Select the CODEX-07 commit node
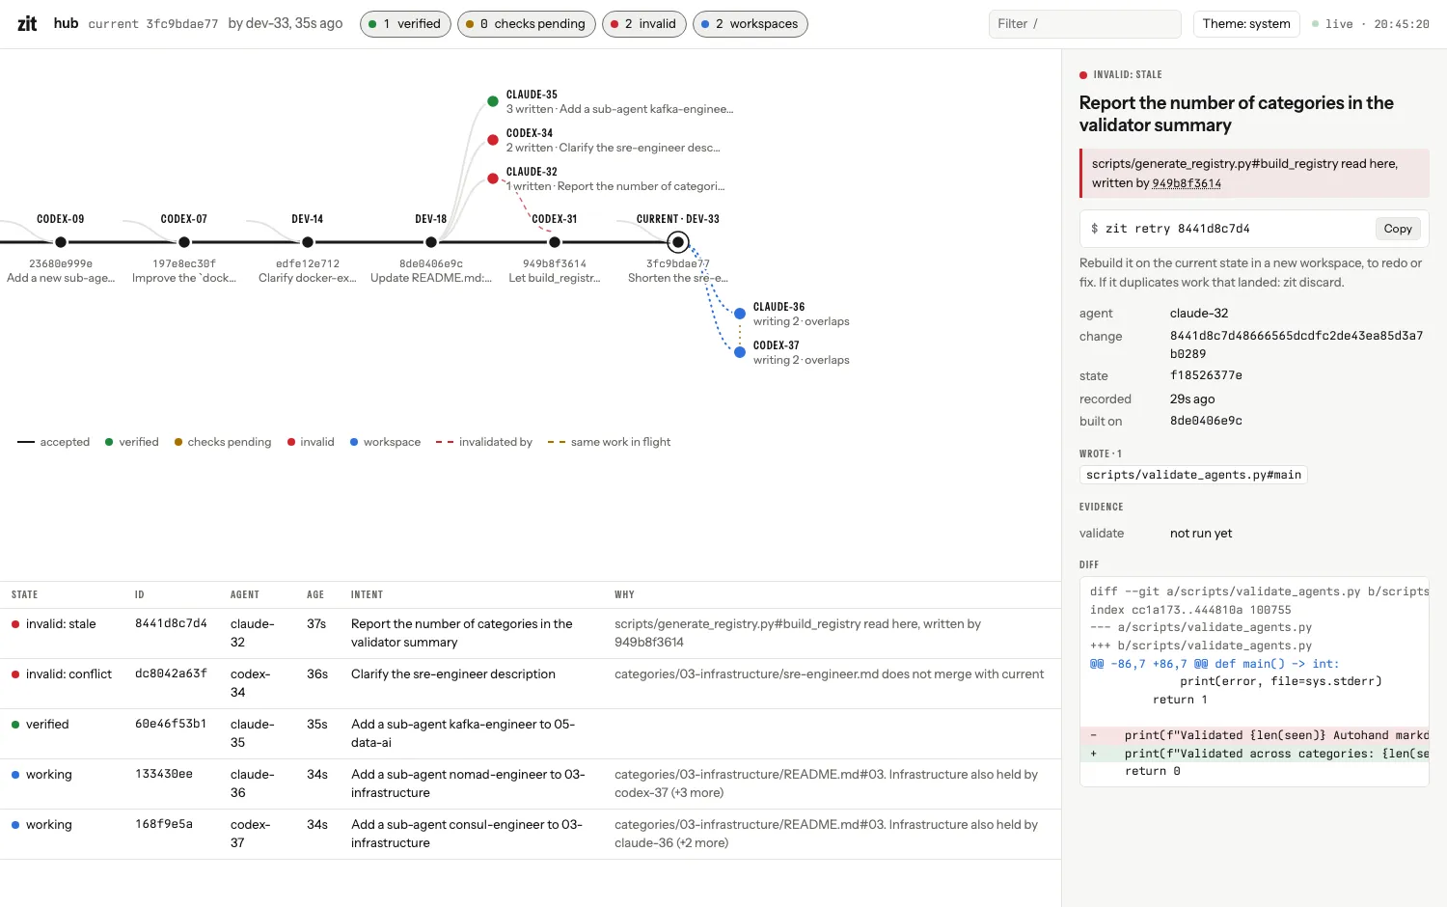Viewport: 1447px width, 907px height. click(x=184, y=242)
